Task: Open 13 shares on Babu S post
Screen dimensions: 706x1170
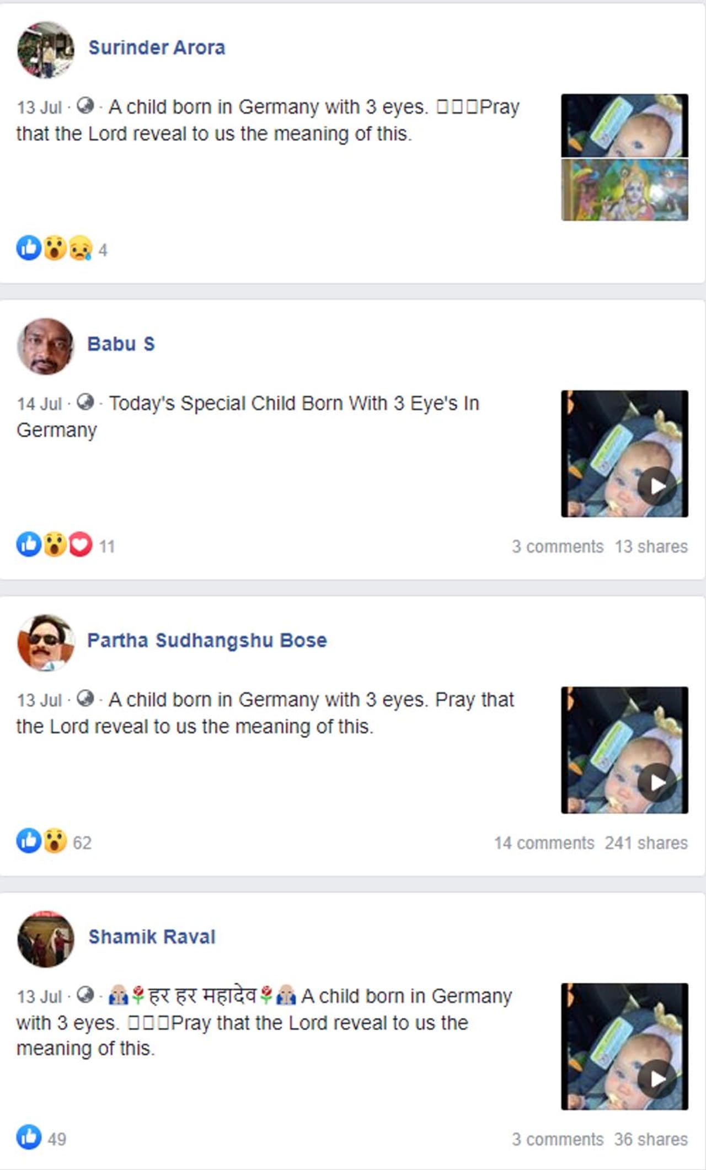Action: 651,546
